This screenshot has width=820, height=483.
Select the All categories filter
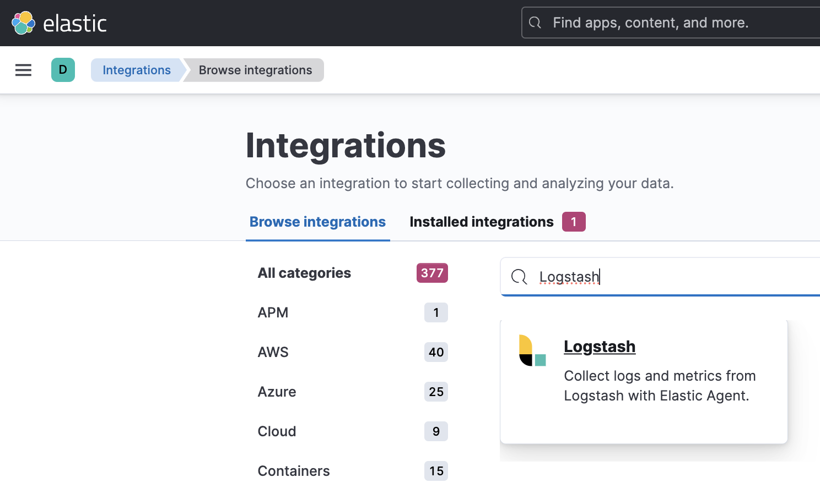304,273
